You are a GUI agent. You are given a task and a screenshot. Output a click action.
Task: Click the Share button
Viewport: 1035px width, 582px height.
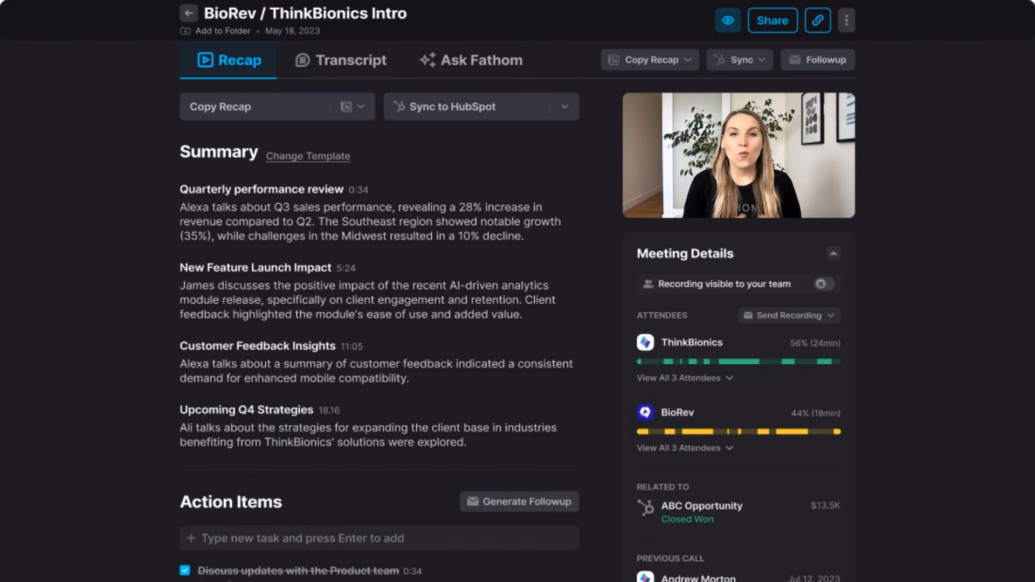pos(772,20)
